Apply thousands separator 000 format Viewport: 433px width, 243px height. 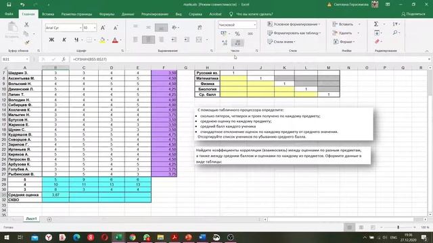[x=250, y=34]
